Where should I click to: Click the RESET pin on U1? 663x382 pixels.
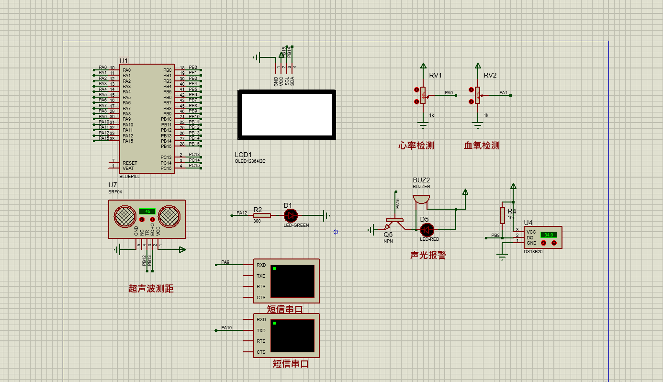[x=130, y=163]
